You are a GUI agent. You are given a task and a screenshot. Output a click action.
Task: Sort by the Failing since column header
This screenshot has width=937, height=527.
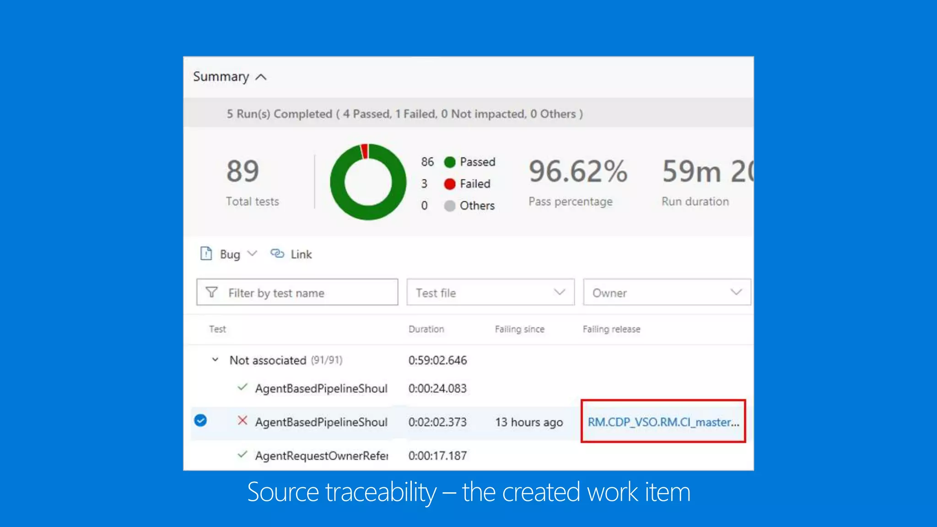(x=520, y=329)
